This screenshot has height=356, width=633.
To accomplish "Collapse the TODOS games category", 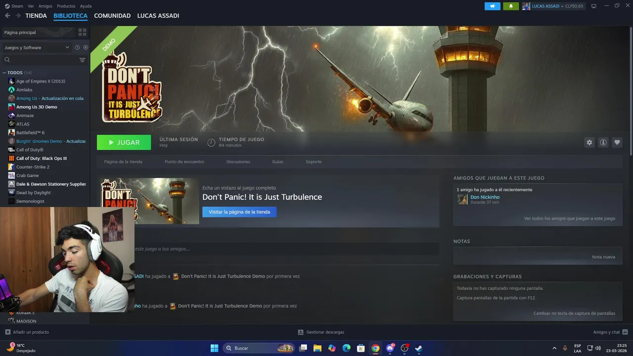I will tap(4, 73).
